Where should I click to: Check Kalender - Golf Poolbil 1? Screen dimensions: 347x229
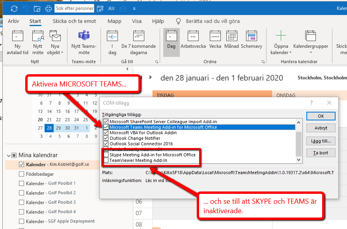[x=21, y=183]
